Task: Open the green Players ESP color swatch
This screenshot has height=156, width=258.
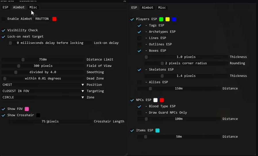Action: (161, 19)
